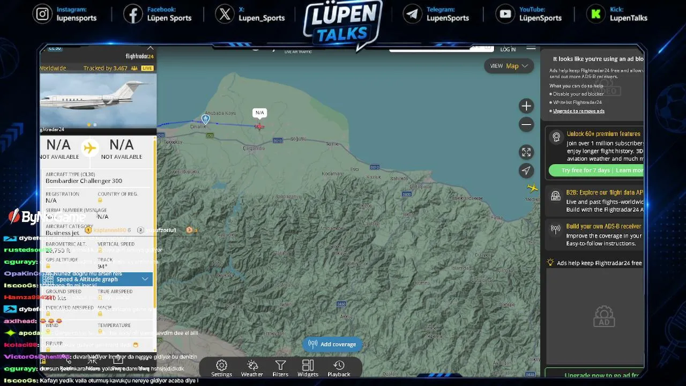The image size is (686, 386).
Task: Zoom in on the map
Action: [x=526, y=106]
